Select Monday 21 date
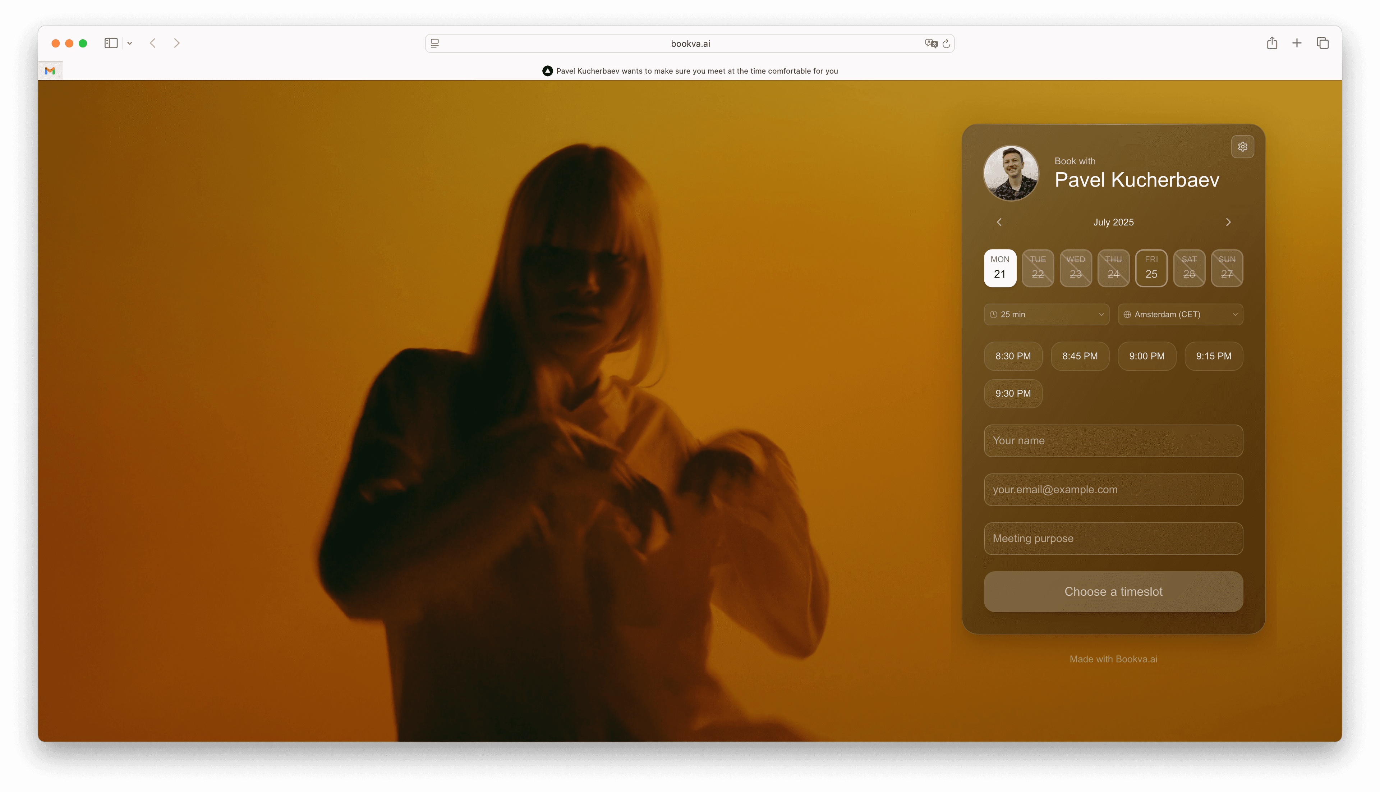This screenshot has width=1380, height=792. click(1000, 267)
